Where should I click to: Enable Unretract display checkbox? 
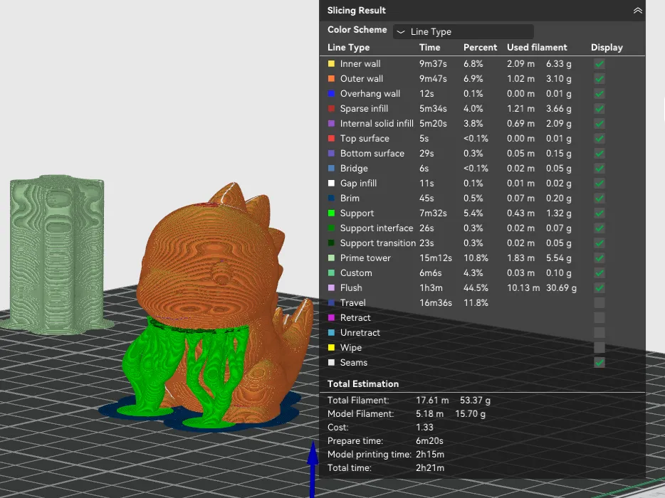pos(599,333)
